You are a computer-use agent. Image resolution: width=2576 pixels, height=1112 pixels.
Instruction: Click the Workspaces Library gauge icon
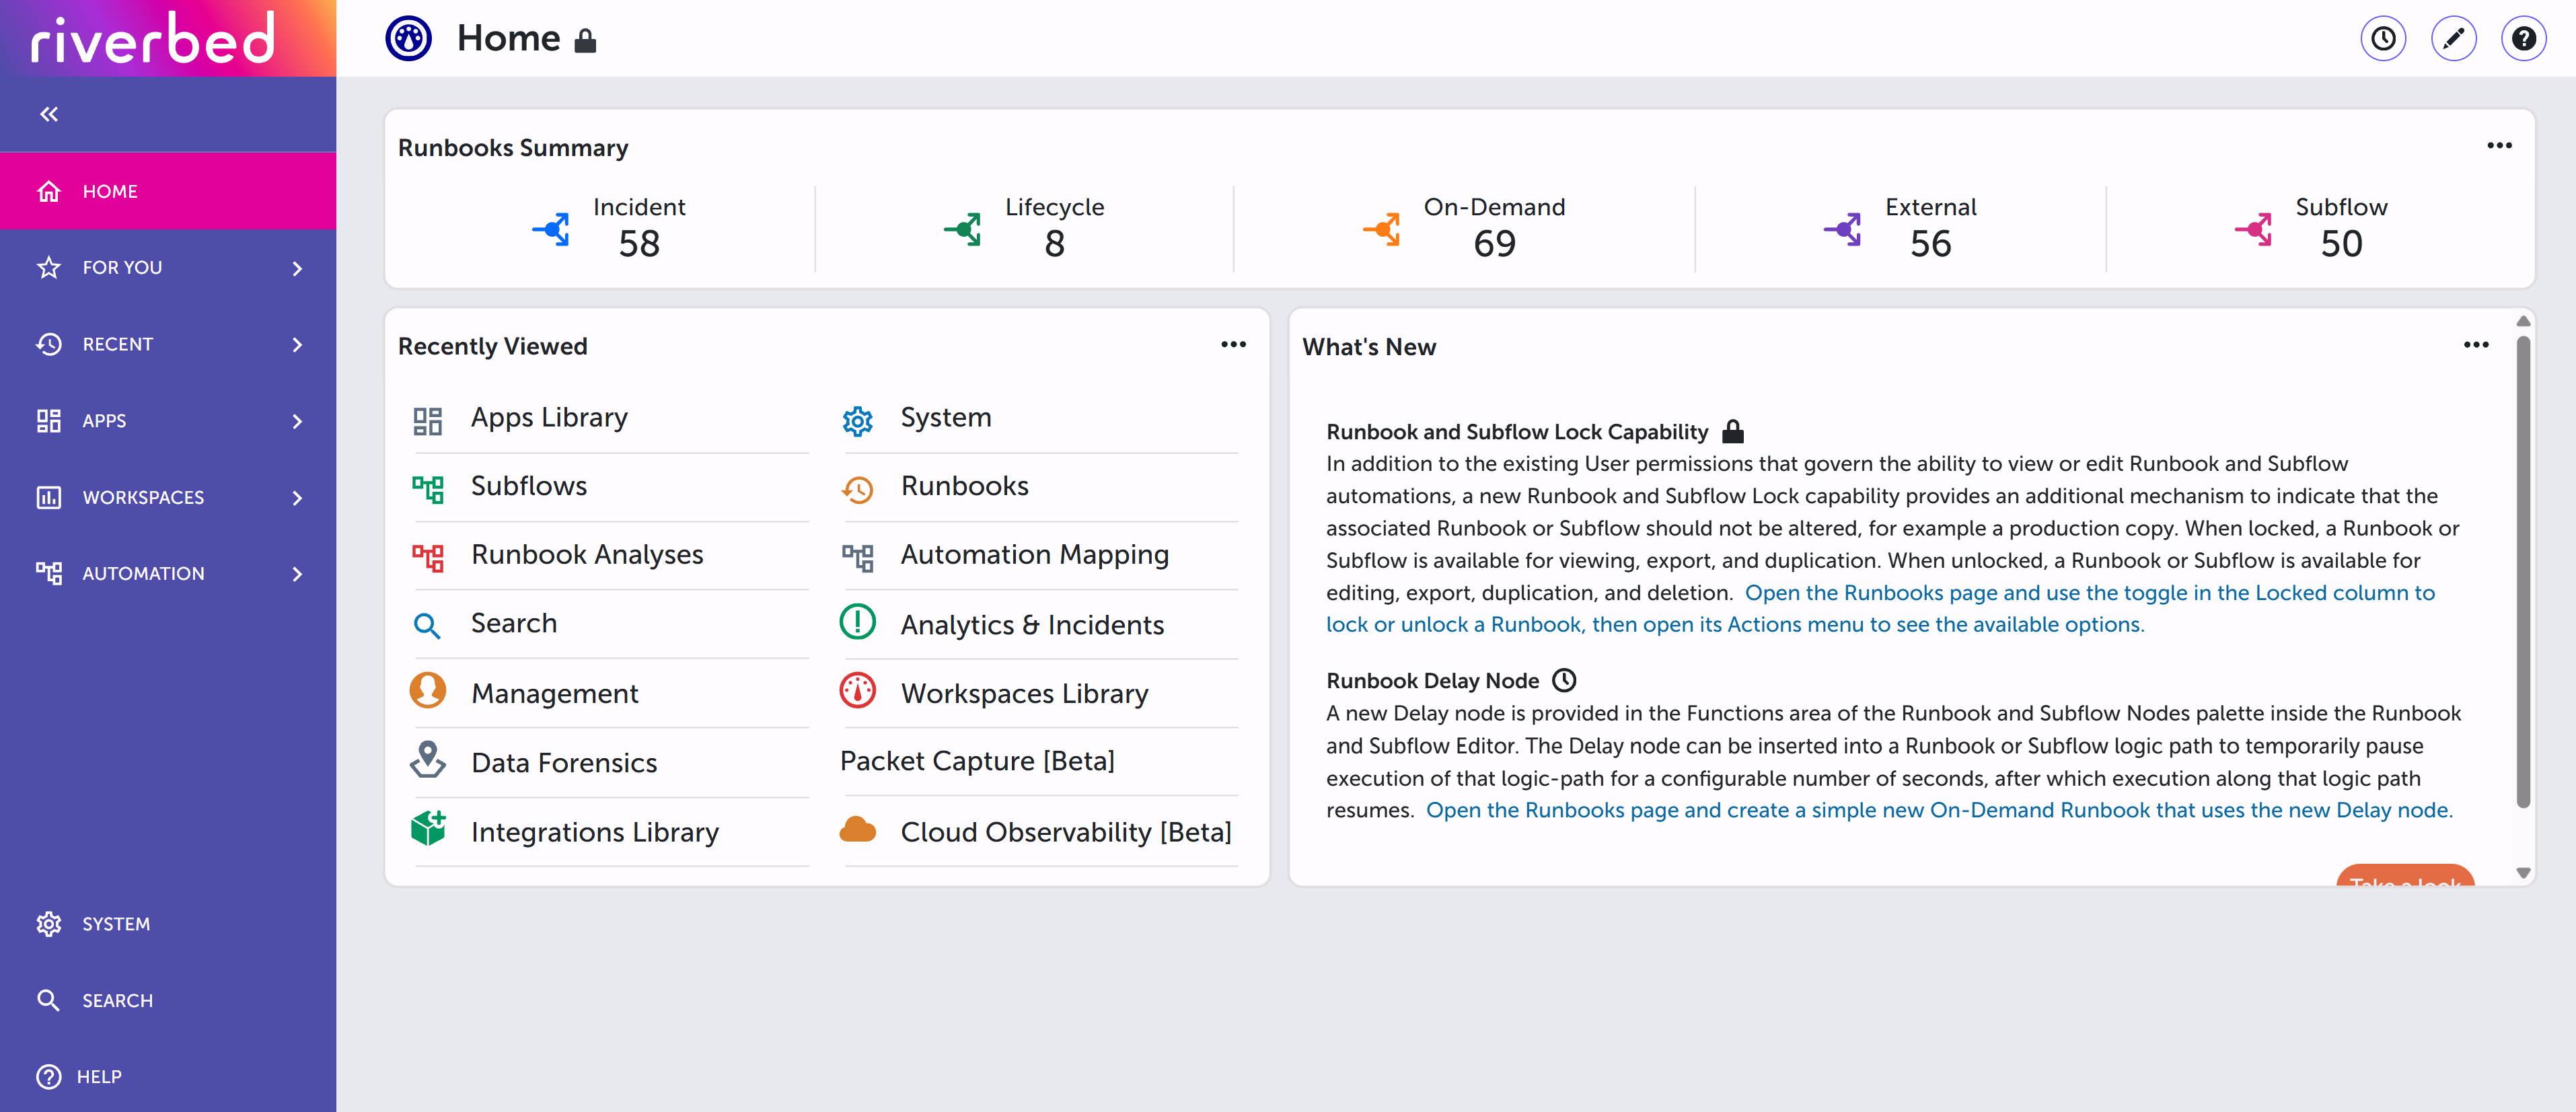pos(858,690)
